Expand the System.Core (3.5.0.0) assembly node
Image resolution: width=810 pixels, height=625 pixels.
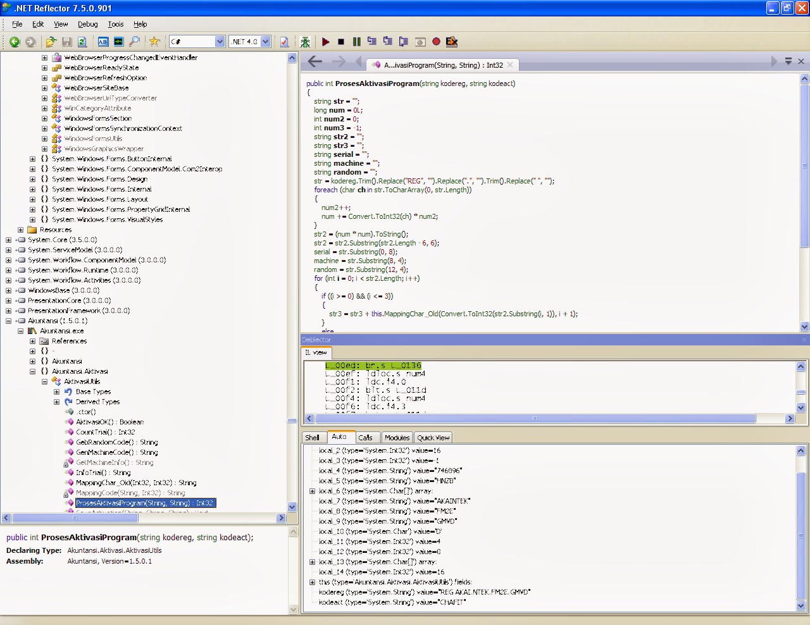(x=9, y=240)
